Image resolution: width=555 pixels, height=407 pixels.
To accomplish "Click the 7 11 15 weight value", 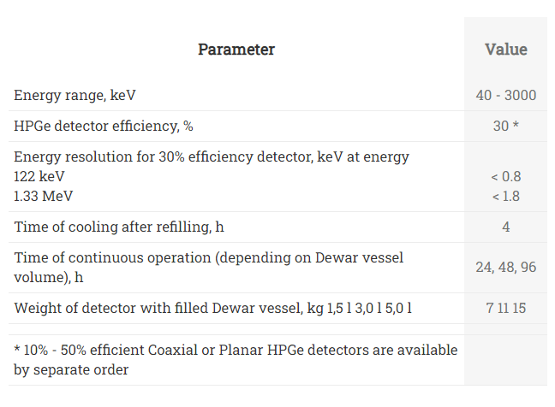I will (506, 308).
